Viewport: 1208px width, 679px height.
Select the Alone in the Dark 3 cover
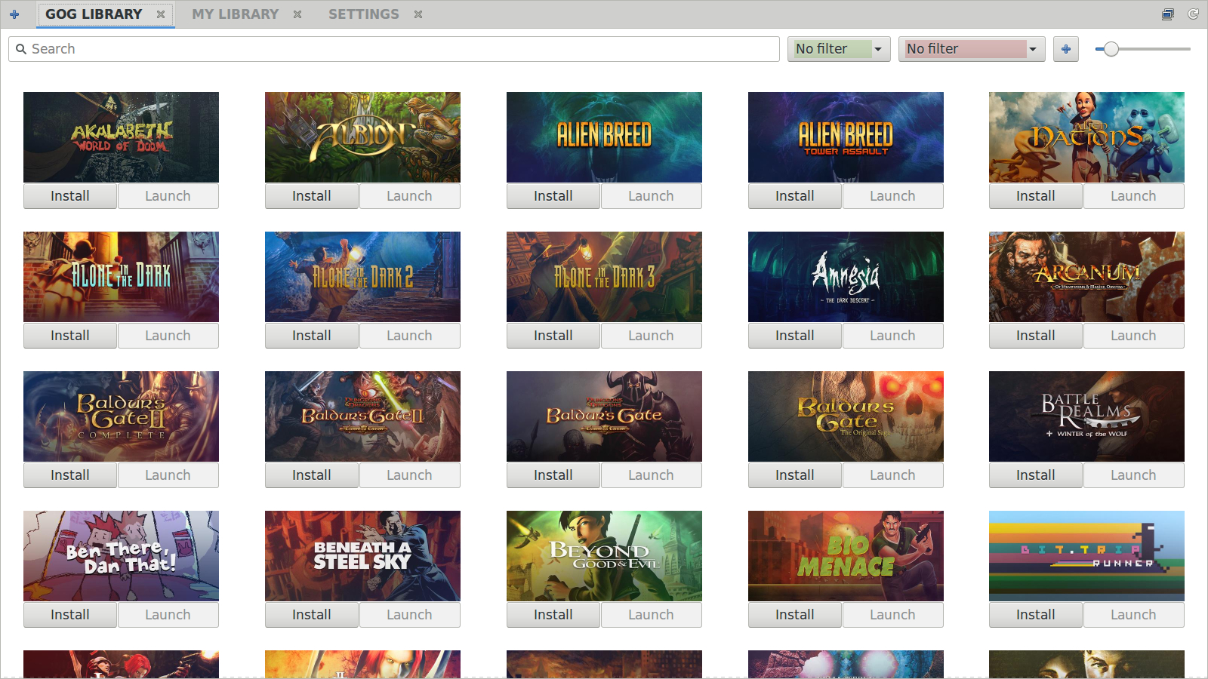tap(604, 277)
